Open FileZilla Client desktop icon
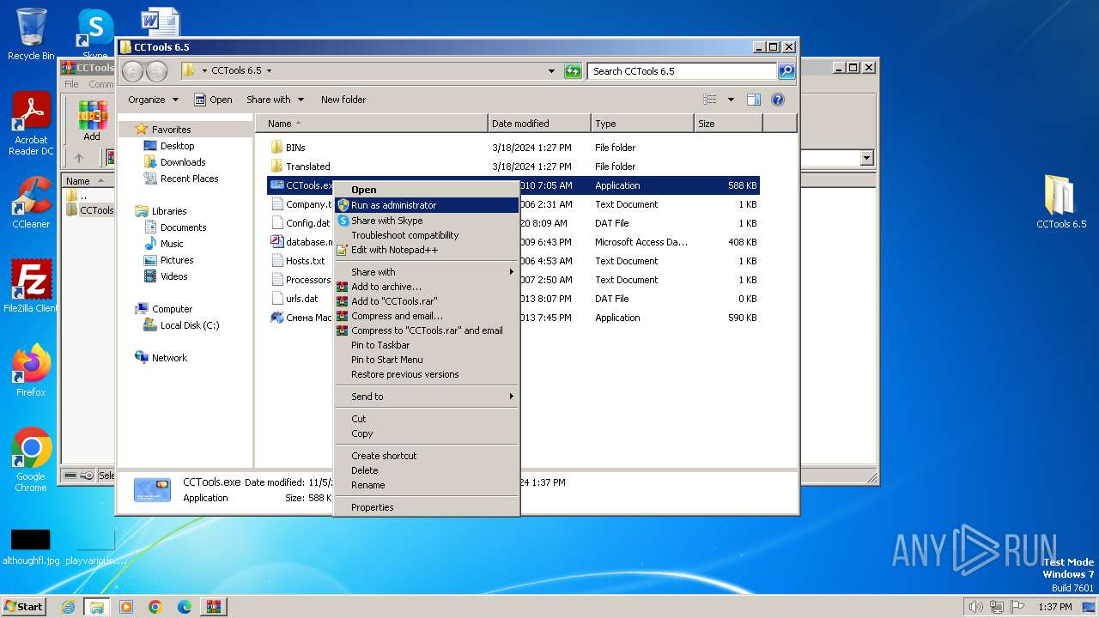The height and width of the screenshot is (618, 1099). point(31,287)
